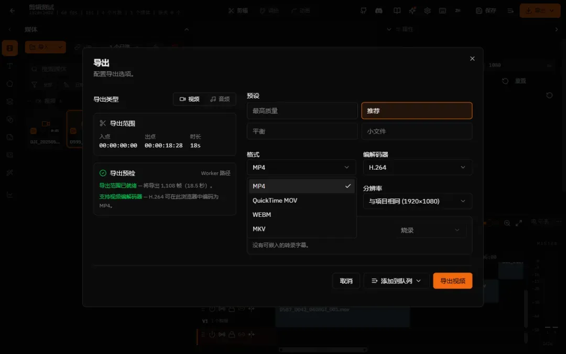This screenshot has width=566, height=354.
Task: Switch export type to 视频
Action: coord(190,99)
